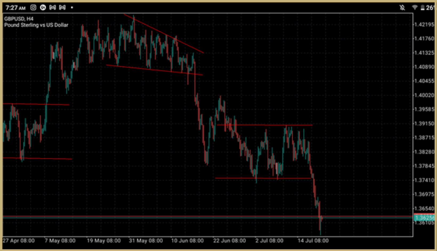Select the 14 Jul 08:00 date label
This screenshot has width=437, height=251.
[313, 241]
